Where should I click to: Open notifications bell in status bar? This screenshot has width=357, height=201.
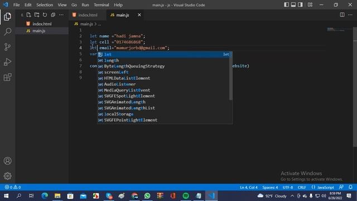[x=350, y=187]
